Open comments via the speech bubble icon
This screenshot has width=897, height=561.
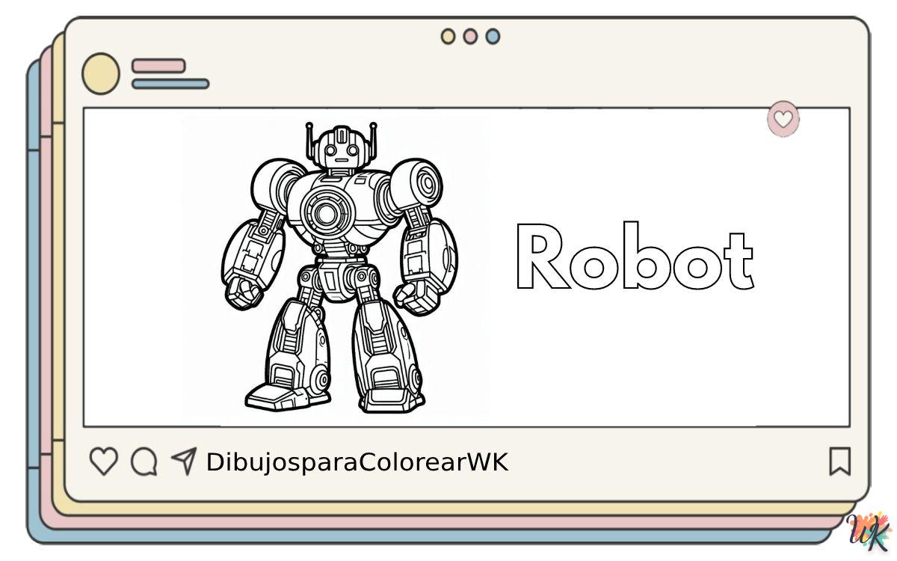click(144, 462)
